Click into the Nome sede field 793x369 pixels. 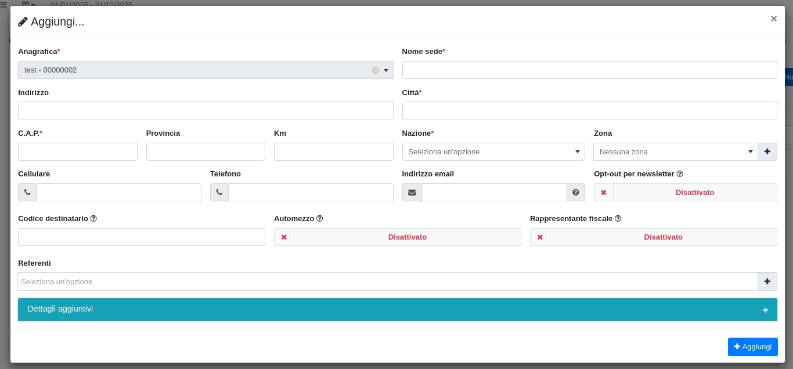coord(589,70)
